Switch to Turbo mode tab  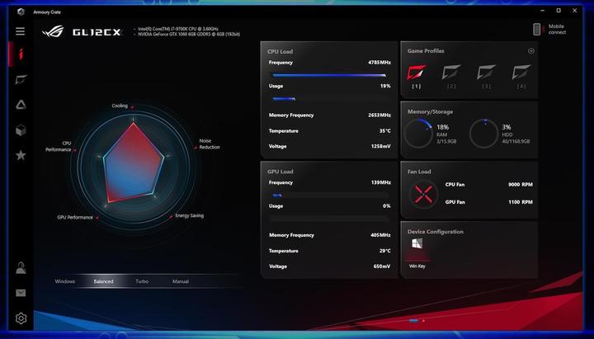pos(142,281)
